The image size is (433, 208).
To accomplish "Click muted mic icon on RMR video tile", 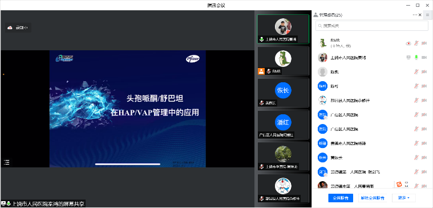I will point(269,71).
